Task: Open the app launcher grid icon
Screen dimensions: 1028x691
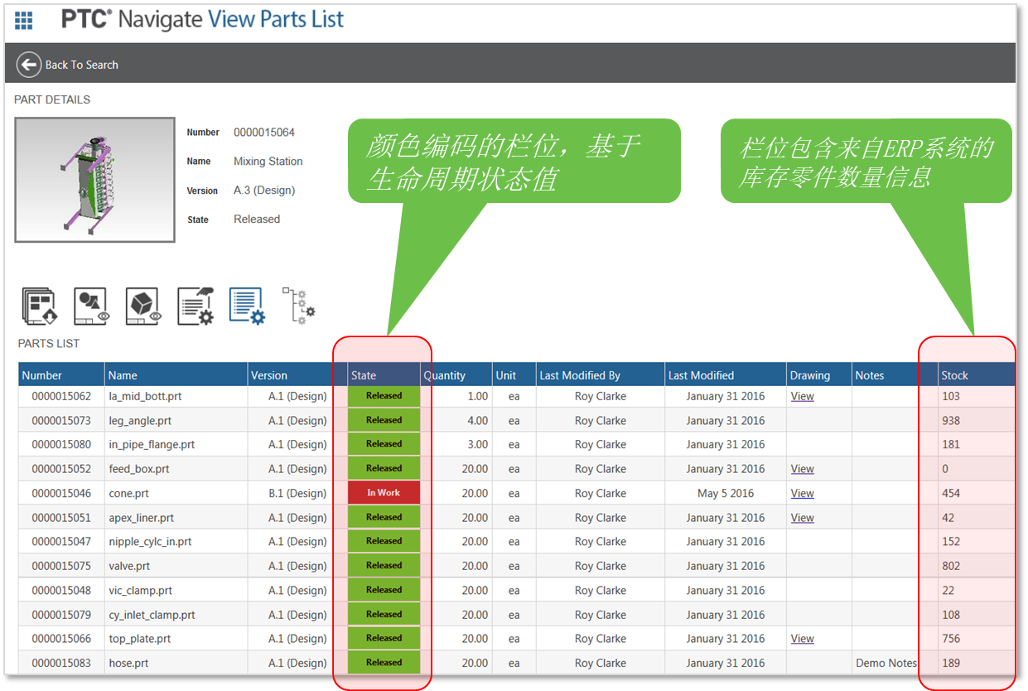Action: (24, 21)
